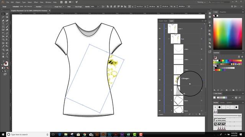Open the Painting workspace dropdown
The image size is (245, 137).
point(201,2)
